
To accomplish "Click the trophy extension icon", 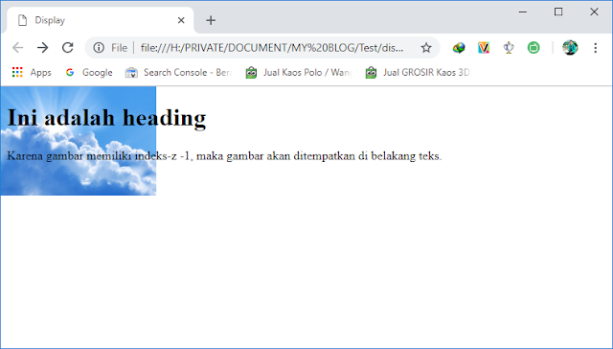I will pyautogui.click(x=509, y=48).
